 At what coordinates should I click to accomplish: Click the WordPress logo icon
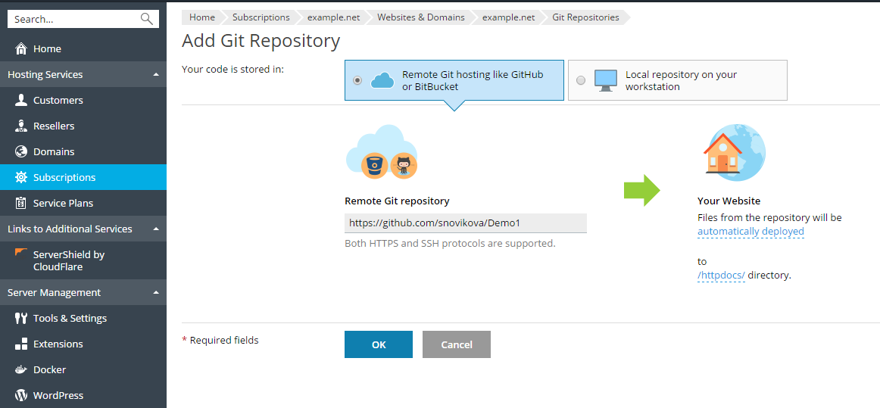tap(21, 396)
